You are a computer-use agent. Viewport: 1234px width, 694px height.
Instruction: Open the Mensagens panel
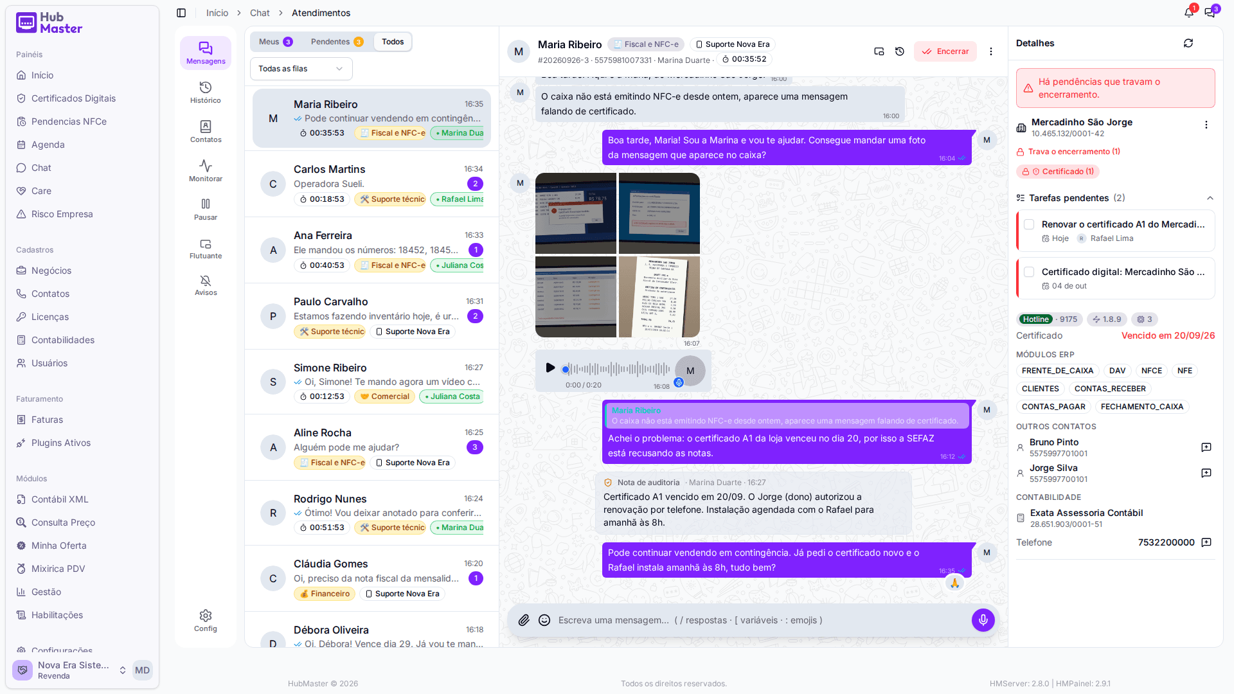pos(206,53)
